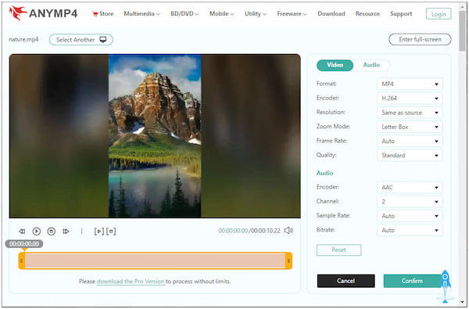Click the 00:00:00.00 playhead time marker

(x=24, y=244)
